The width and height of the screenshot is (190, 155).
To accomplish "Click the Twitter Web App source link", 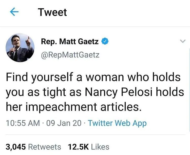I will [x=117, y=123].
